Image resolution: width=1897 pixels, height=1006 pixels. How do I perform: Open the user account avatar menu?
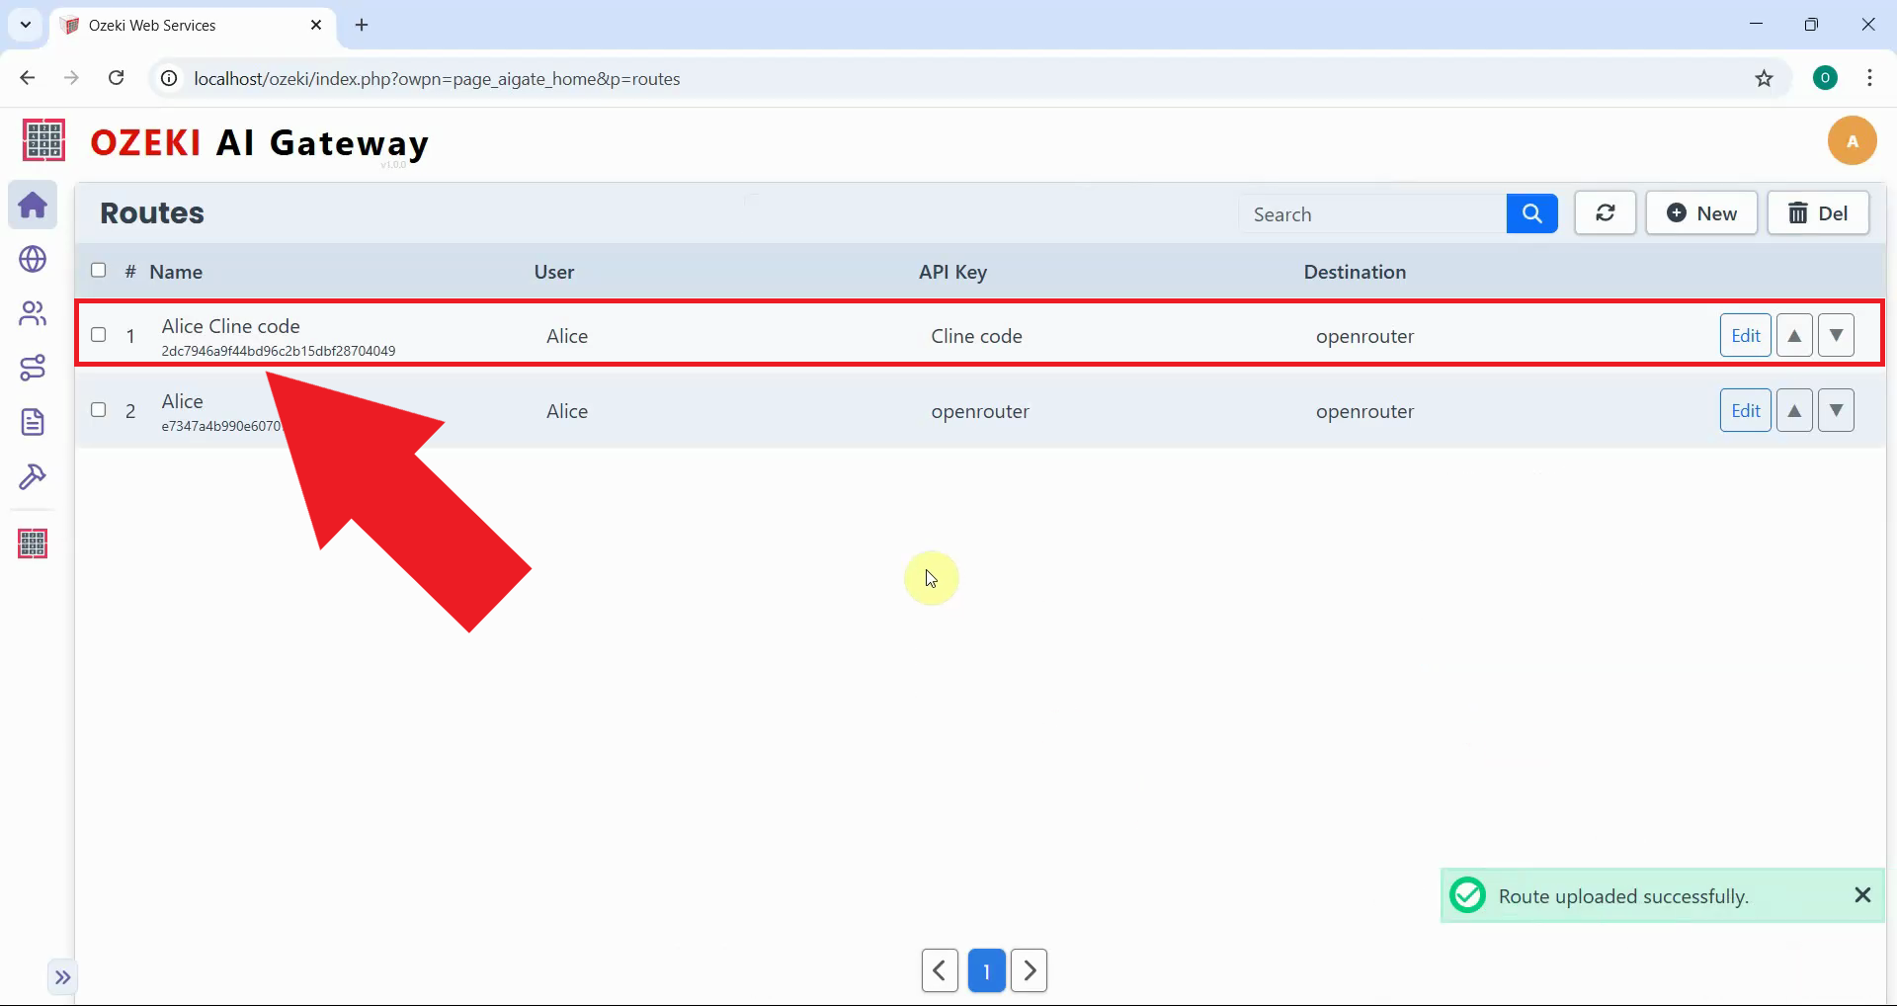pos(1853,140)
